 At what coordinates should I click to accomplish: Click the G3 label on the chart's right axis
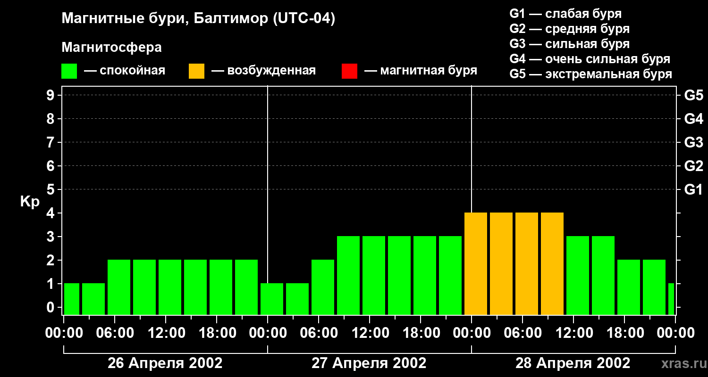[693, 142]
